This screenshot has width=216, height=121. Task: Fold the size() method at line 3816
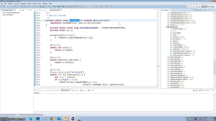40,45
